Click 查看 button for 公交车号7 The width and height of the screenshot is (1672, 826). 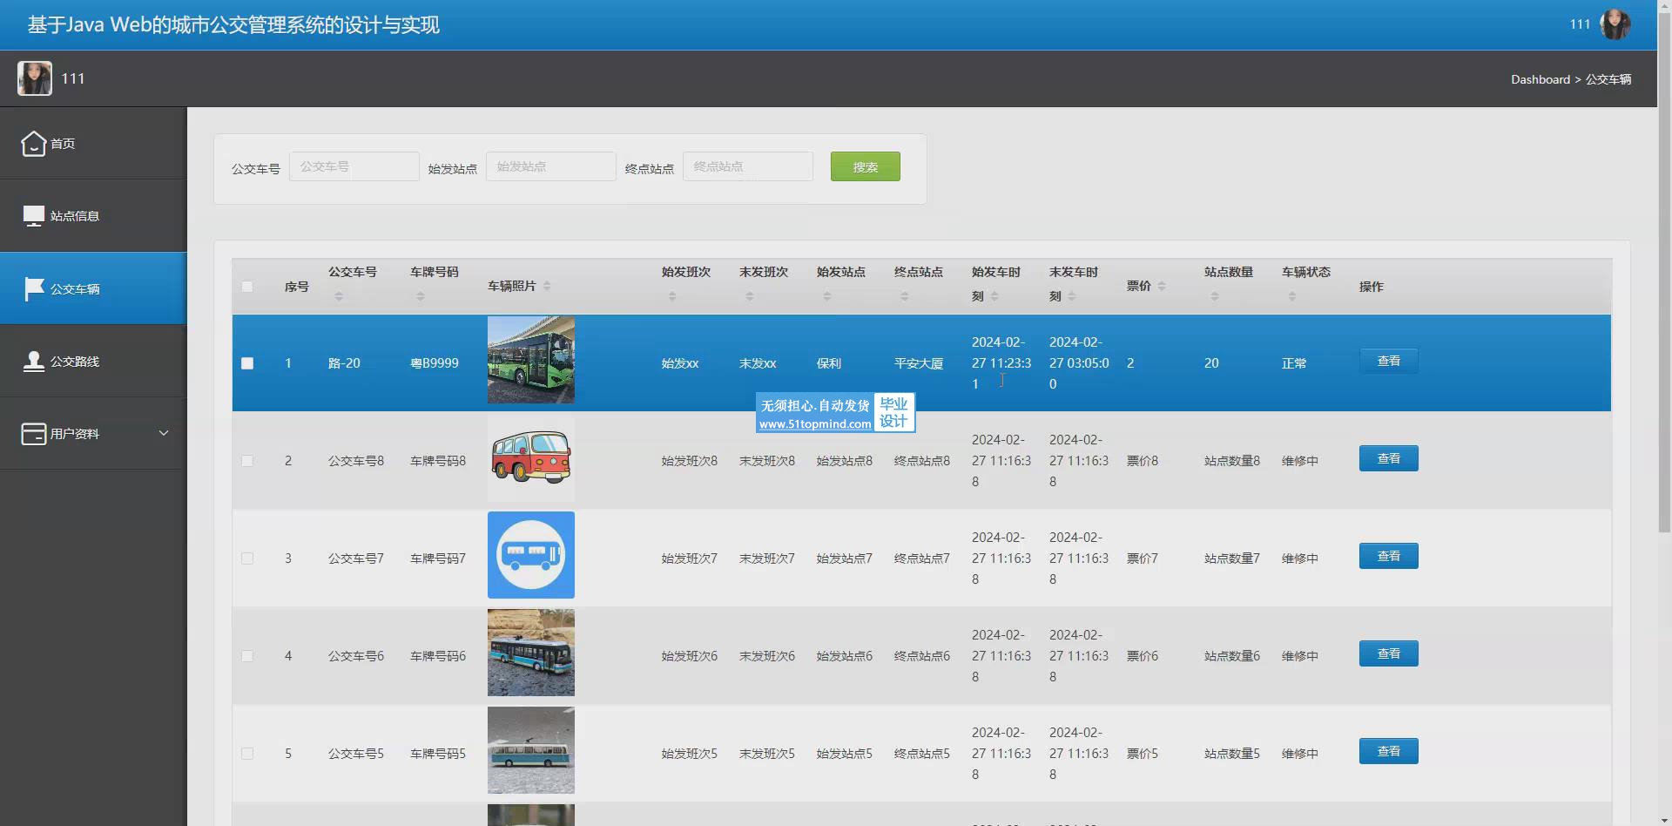(x=1388, y=556)
